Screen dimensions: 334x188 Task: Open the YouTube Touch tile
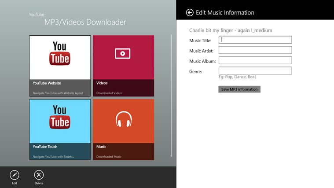coord(60,129)
